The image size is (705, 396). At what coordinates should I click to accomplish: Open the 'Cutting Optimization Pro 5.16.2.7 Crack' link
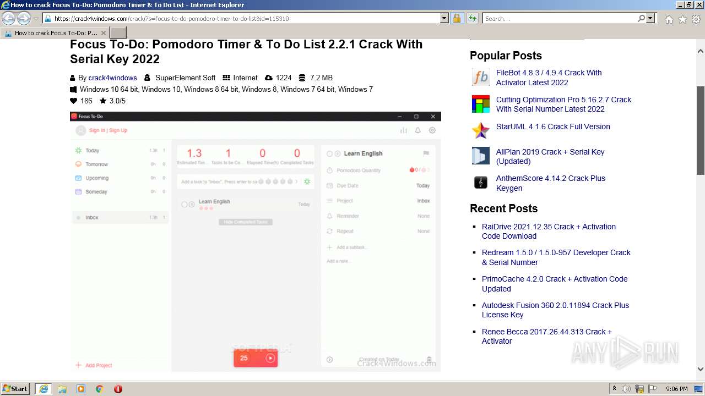click(x=563, y=104)
